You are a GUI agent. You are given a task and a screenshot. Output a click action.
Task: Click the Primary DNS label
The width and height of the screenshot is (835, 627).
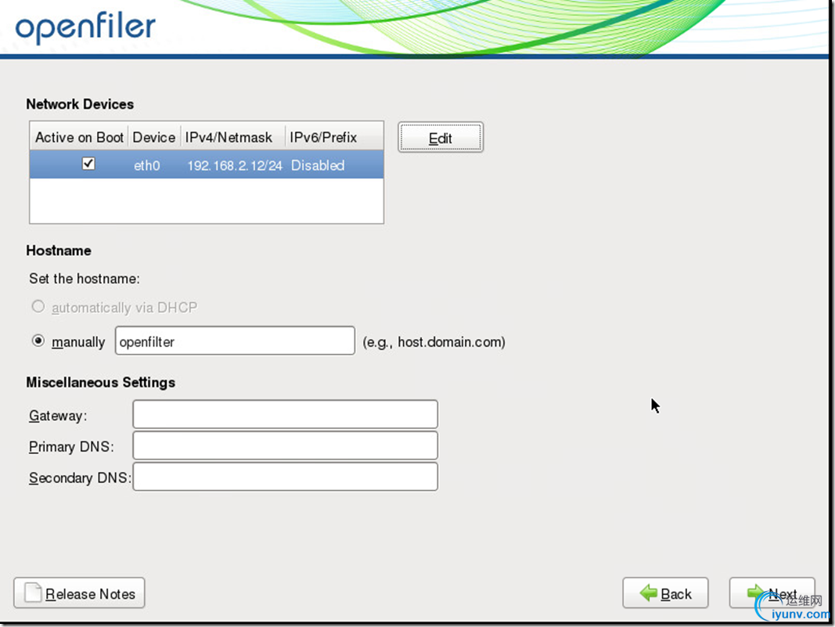coord(71,446)
